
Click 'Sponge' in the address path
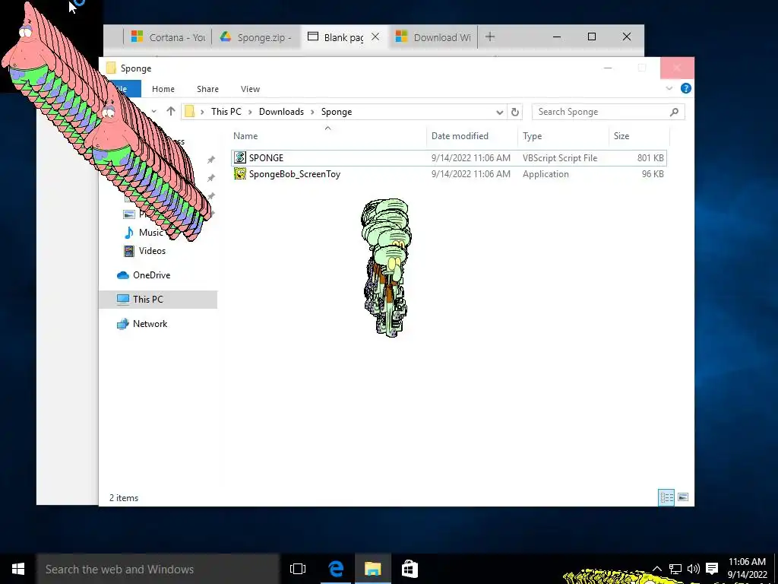337,112
